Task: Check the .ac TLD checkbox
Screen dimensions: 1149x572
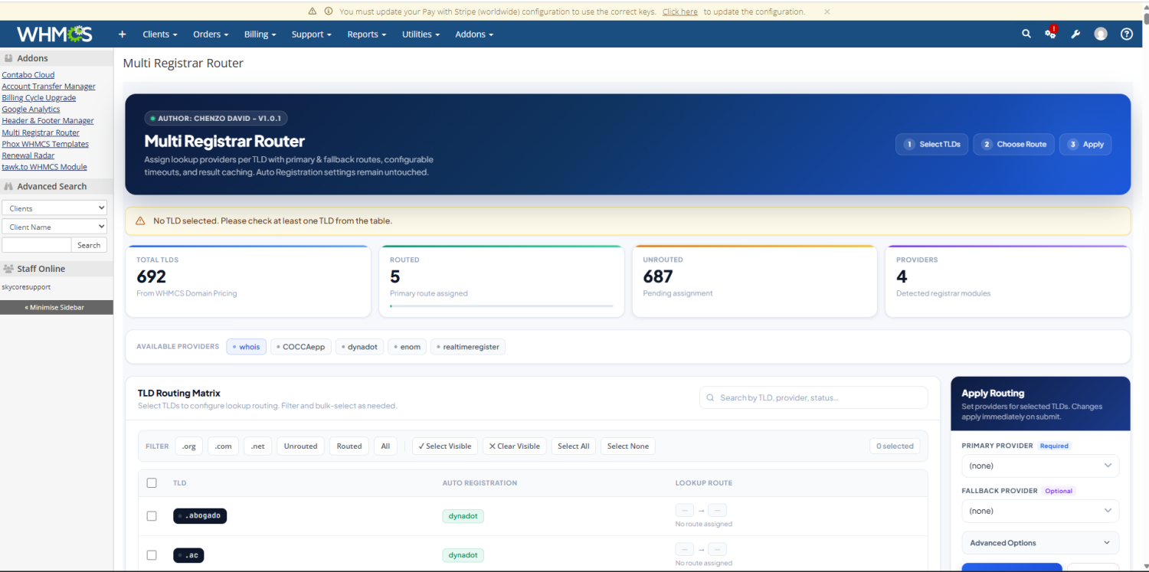Action: click(152, 555)
